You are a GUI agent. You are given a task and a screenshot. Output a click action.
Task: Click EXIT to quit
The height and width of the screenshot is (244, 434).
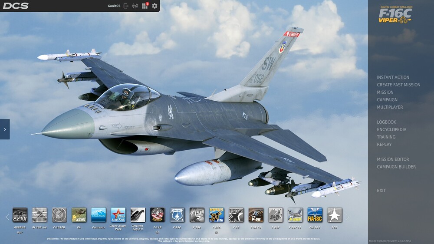[x=381, y=191]
